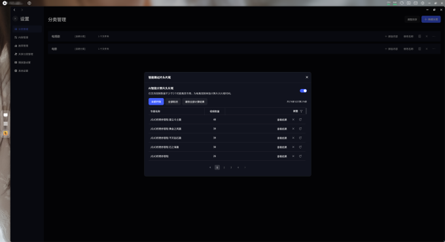Open the three-dot menu on the 电影 row

coord(434,49)
